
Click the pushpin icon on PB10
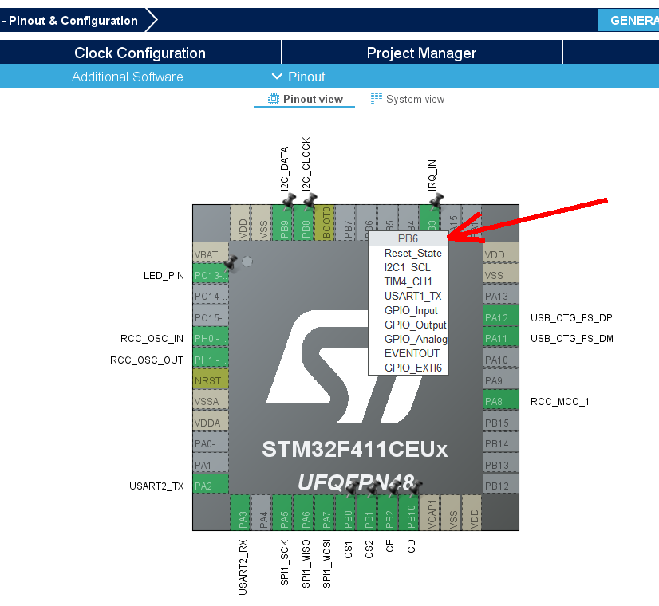click(415, 487)
